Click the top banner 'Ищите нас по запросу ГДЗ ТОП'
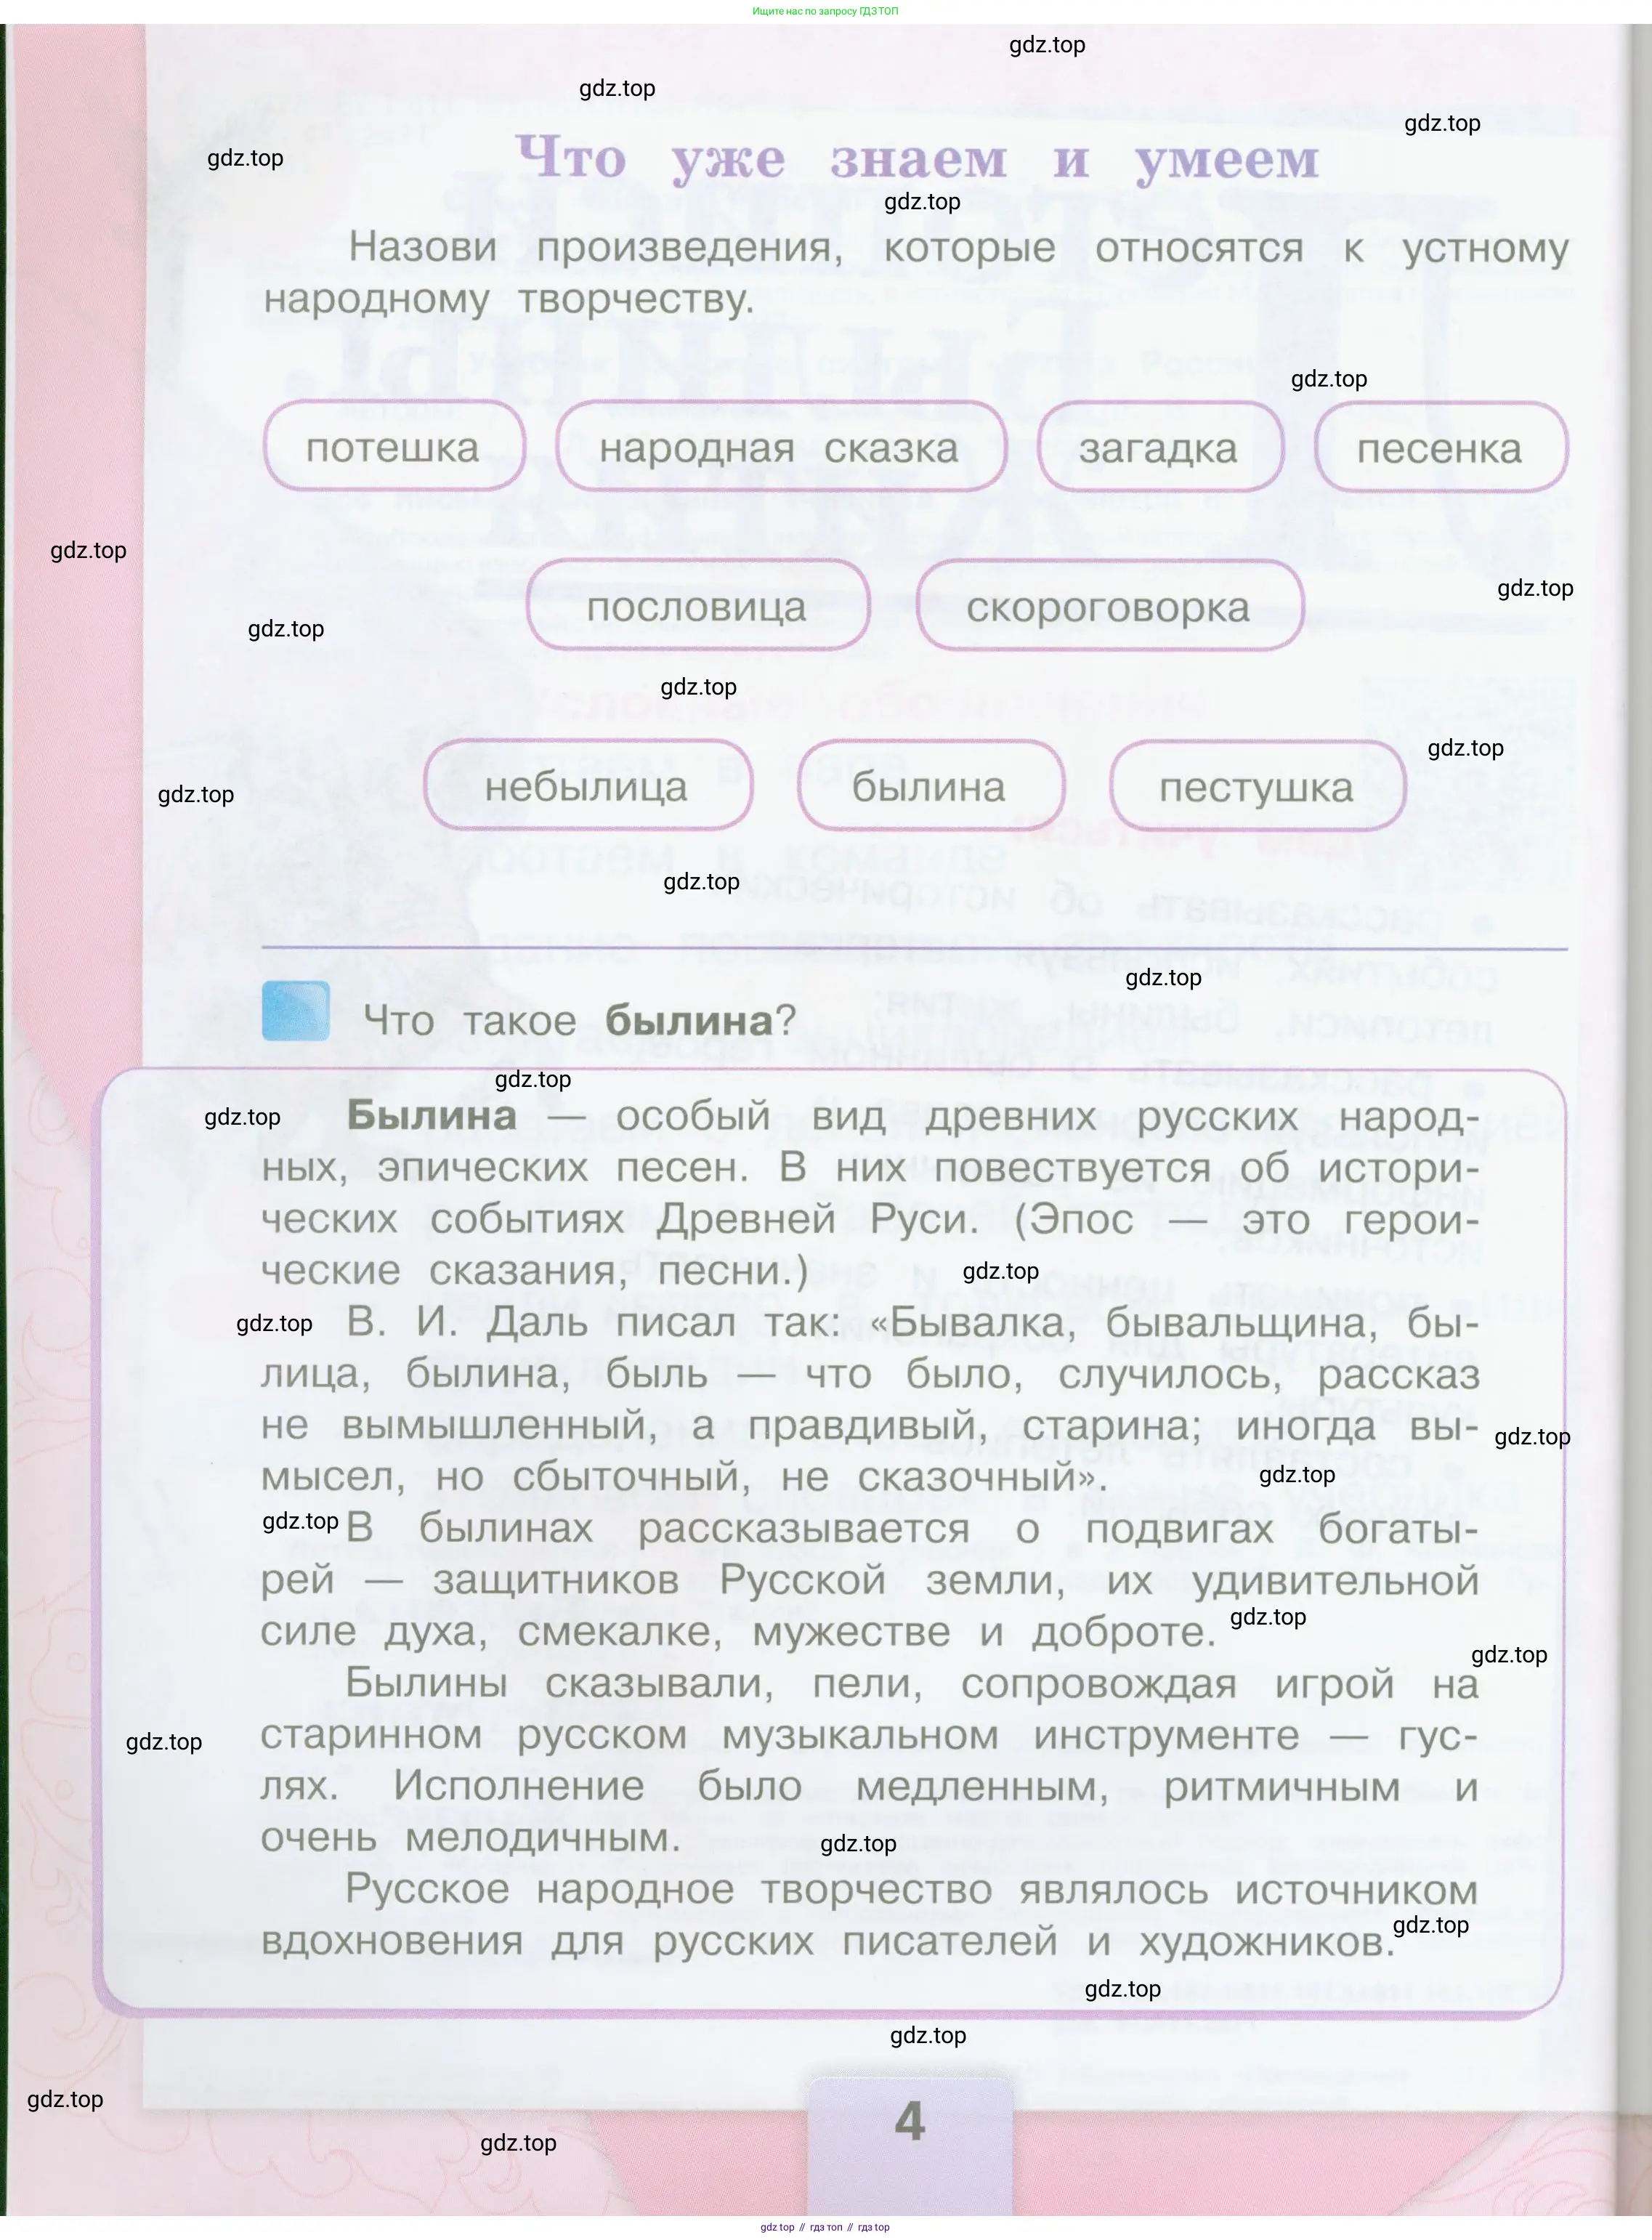This screenshot has height=2240, width=1652. [825, 11]
